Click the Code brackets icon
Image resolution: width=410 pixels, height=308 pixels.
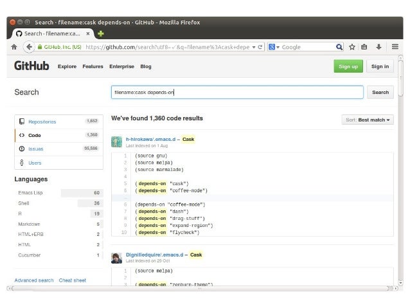coord(22,135)
